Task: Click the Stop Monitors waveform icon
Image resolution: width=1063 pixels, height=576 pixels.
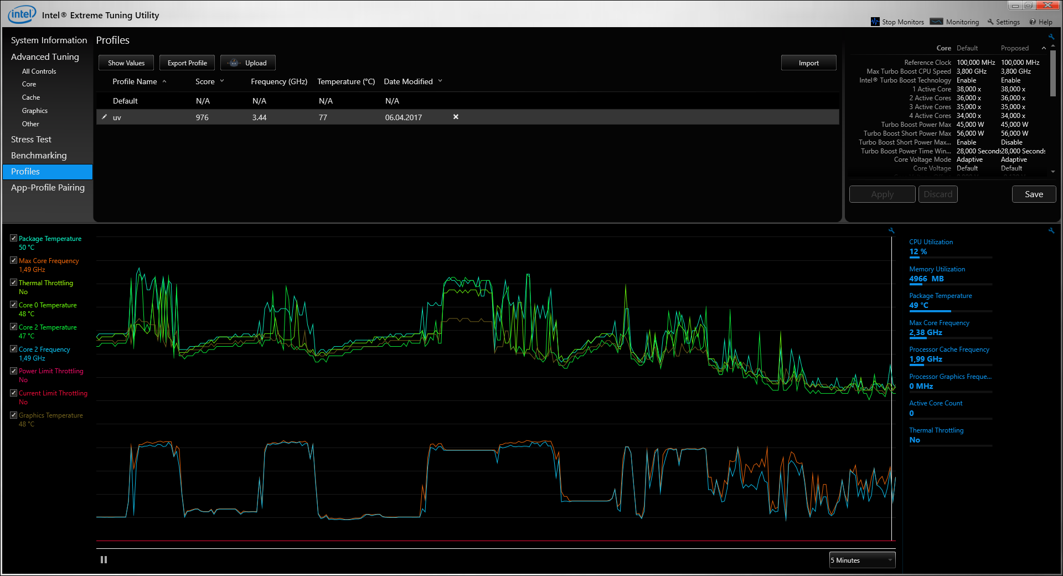Action: [875, 22]
